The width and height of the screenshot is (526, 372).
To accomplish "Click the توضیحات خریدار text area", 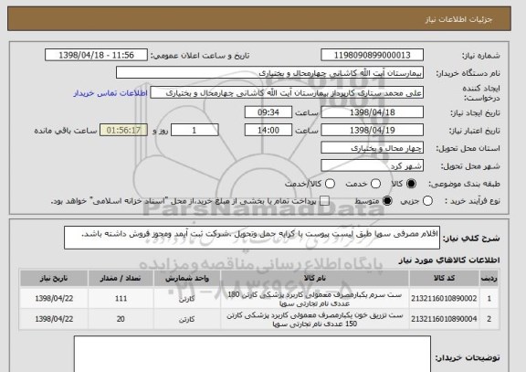I will coord(252,354).
